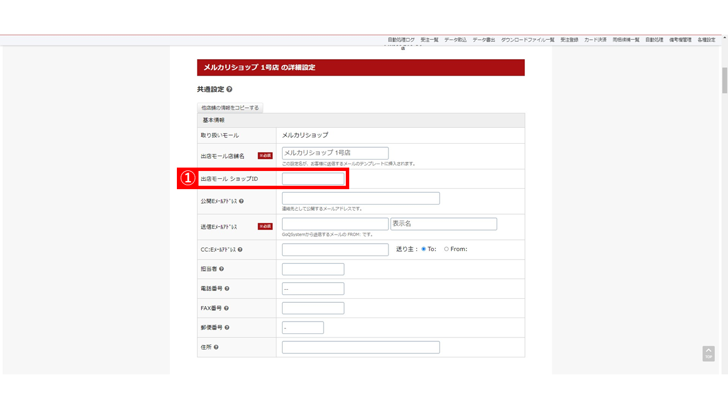Viewport: 728px width, 409px height.
Task: Open 同梱候補一覧 menu
Action: (x=626, y=40)
